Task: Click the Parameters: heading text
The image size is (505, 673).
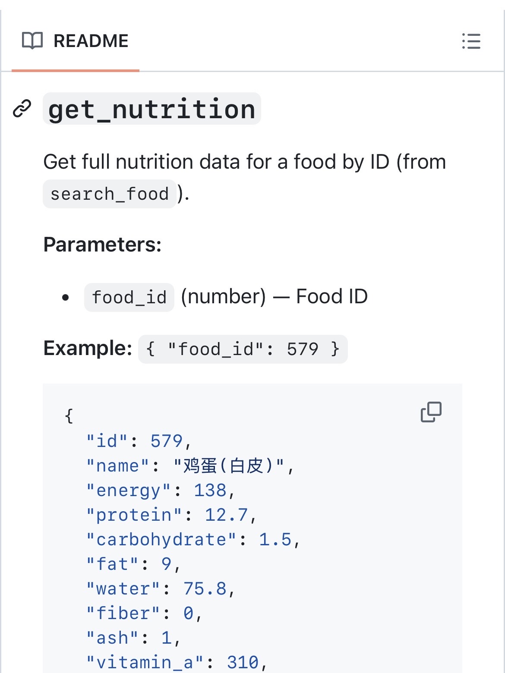Action: tap(102, 245)
